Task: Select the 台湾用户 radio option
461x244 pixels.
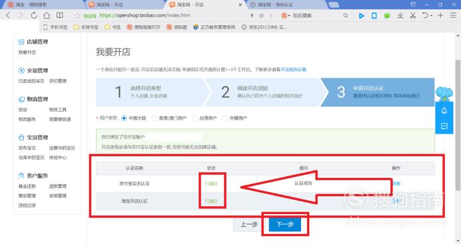Action: pyautogui.click(x=195, y=118)
